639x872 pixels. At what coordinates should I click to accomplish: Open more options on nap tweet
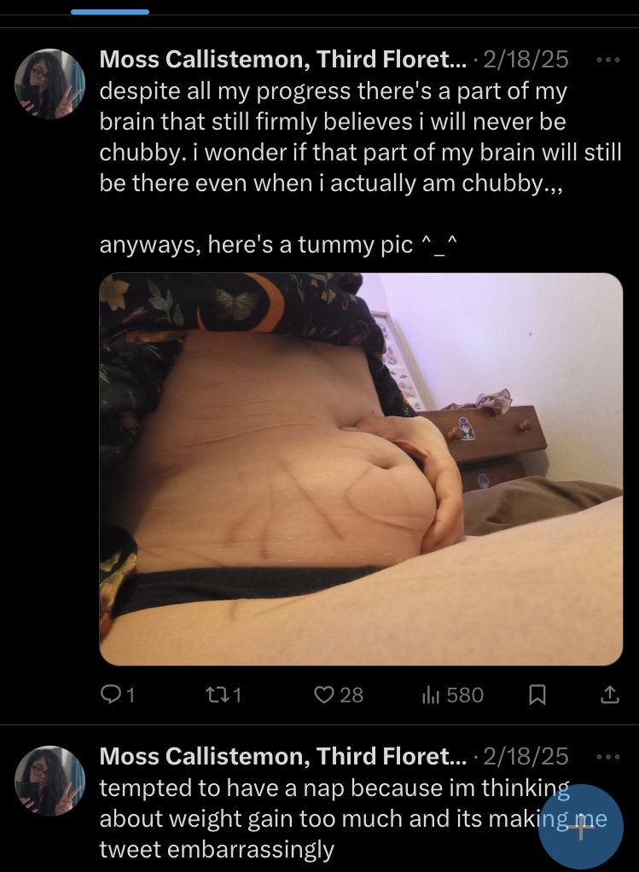pyautogui.click(x=607, y=757)
